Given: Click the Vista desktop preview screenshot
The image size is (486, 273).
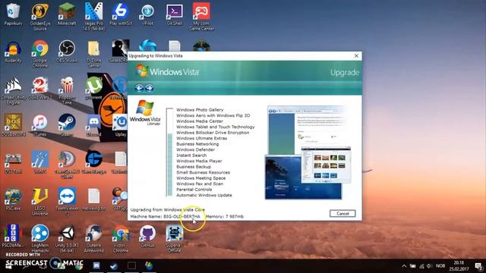Looking at the screenshot, I should pos(308,152).
